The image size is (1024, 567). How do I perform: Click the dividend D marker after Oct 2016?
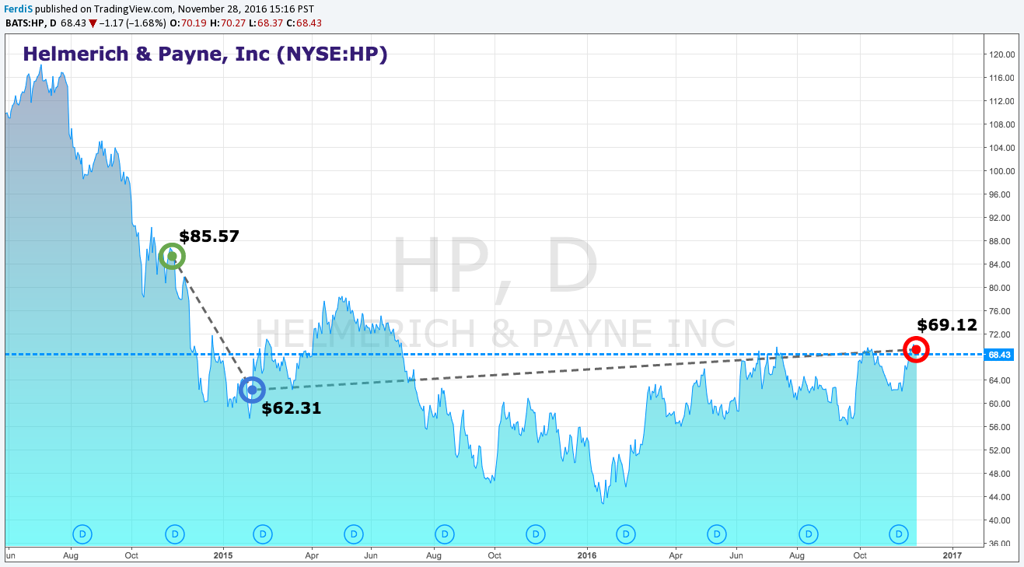899,534
